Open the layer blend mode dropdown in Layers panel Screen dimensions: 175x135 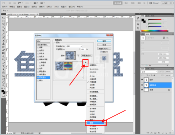coord(149,72)
